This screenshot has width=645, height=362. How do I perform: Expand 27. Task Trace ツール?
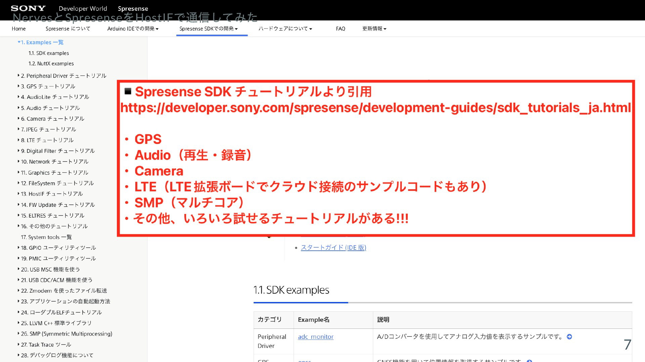pos(44,345)
